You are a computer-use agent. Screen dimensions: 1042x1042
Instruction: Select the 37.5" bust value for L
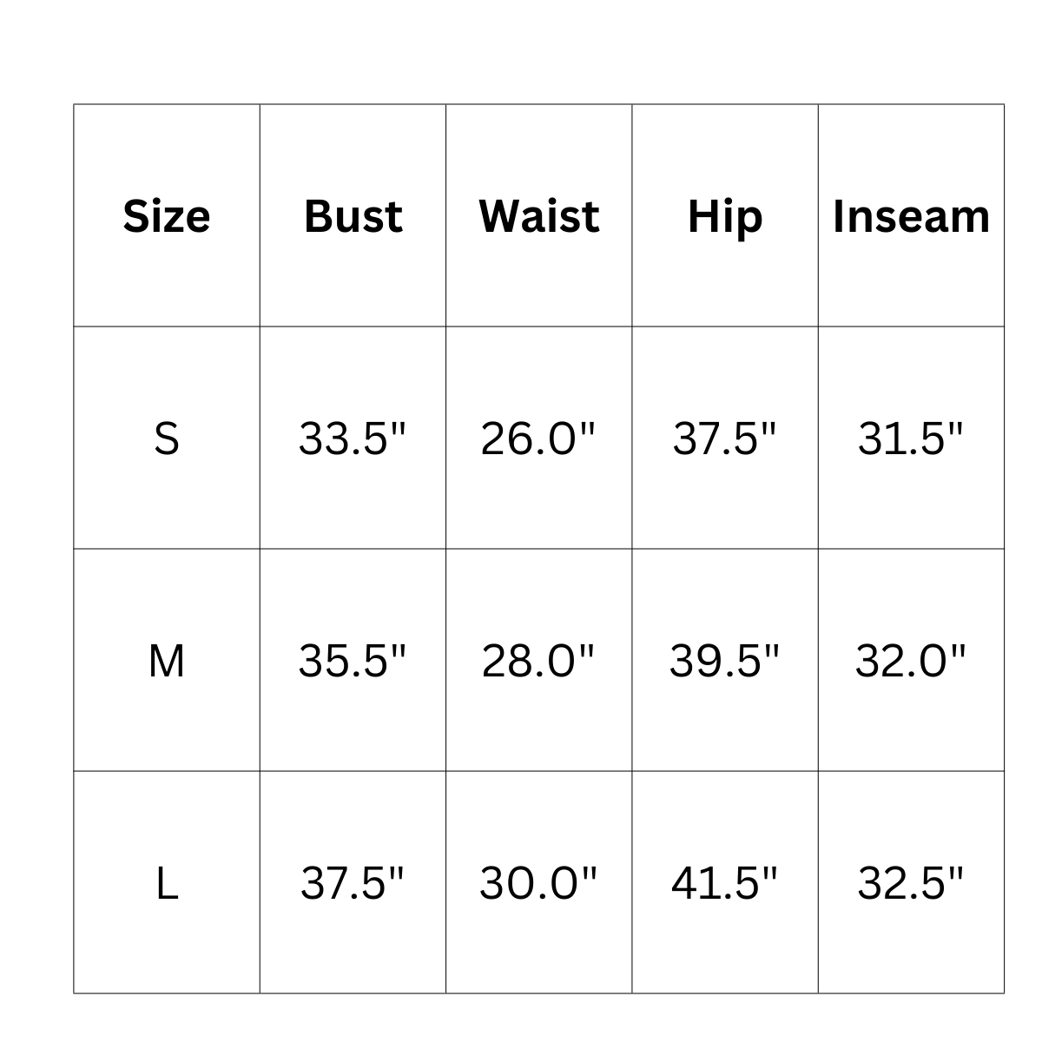[353, 882]
